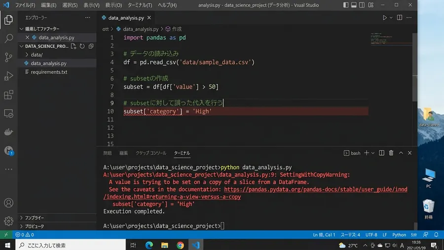
Task: Collapse the open editors section
Action: [x=22, y=29]
